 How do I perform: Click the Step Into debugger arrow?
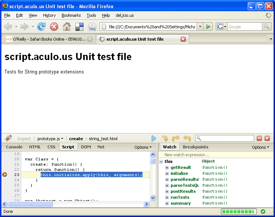coord(165,138)
